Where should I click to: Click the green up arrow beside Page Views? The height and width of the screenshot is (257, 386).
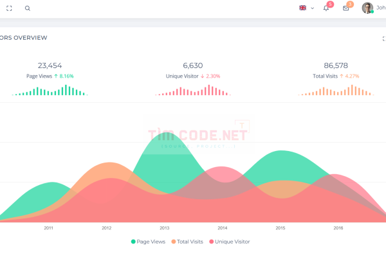point(56,76)
